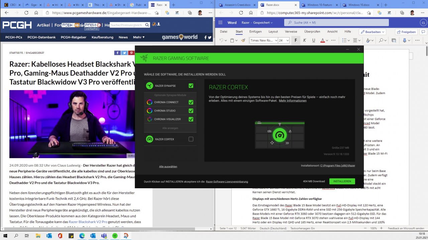
Task: Change install location path C:\Program Files (x86)\Razer
Action: click(x=338, y=166)
